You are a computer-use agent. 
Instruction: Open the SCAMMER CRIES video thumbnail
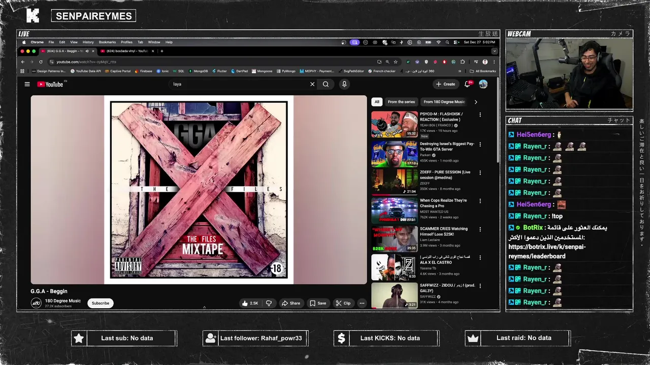coord(395,238)
